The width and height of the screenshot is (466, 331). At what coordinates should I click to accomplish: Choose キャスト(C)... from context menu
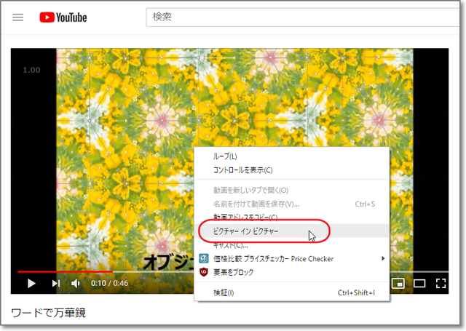click(x=231, y=246)
